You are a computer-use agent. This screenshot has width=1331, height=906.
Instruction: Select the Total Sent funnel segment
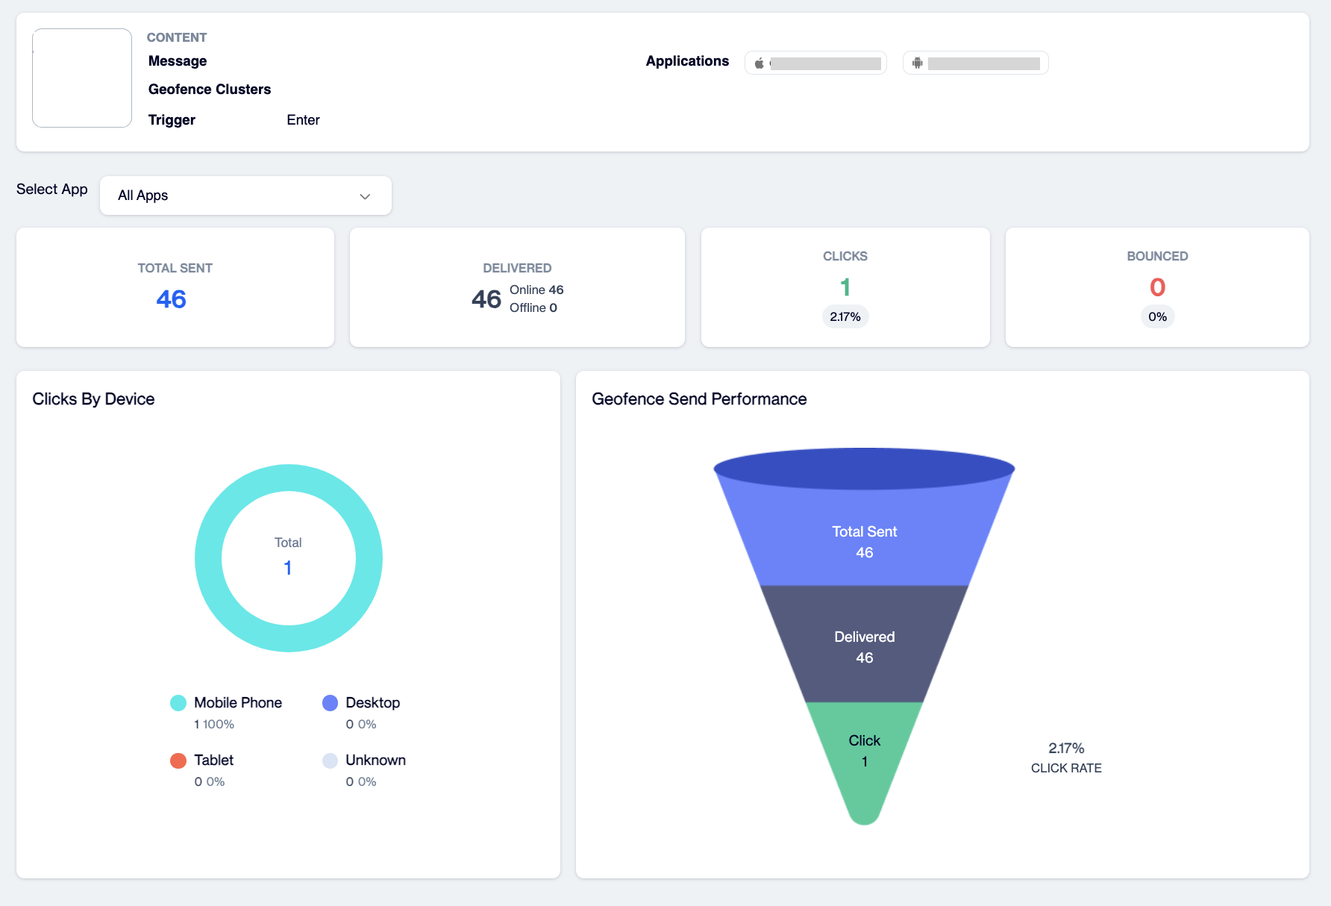point(864,537)
